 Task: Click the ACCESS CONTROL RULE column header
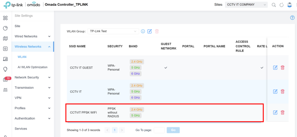click(x=243, y=46)
